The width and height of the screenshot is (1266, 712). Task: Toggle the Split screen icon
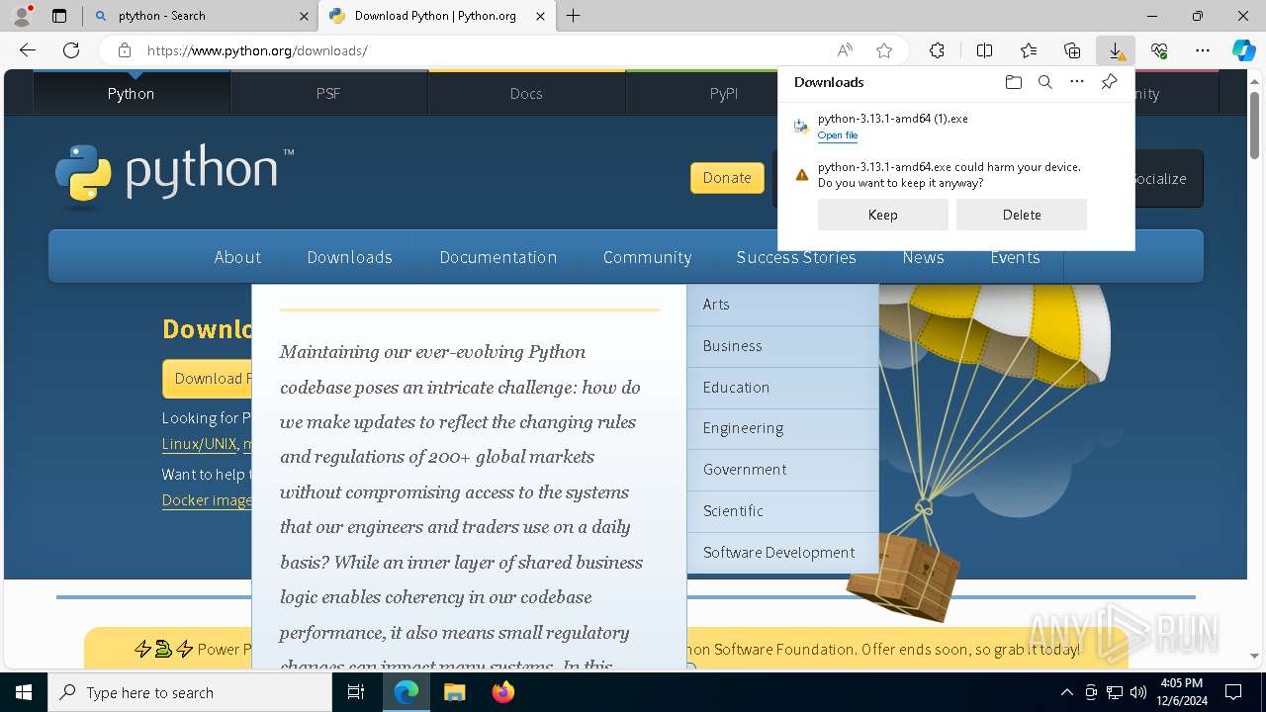coord(984,50)
